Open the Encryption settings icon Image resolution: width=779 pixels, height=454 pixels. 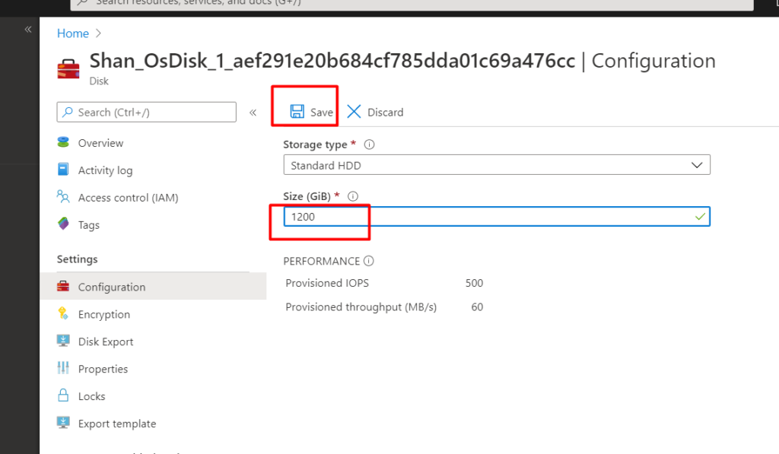pos(65,314)
